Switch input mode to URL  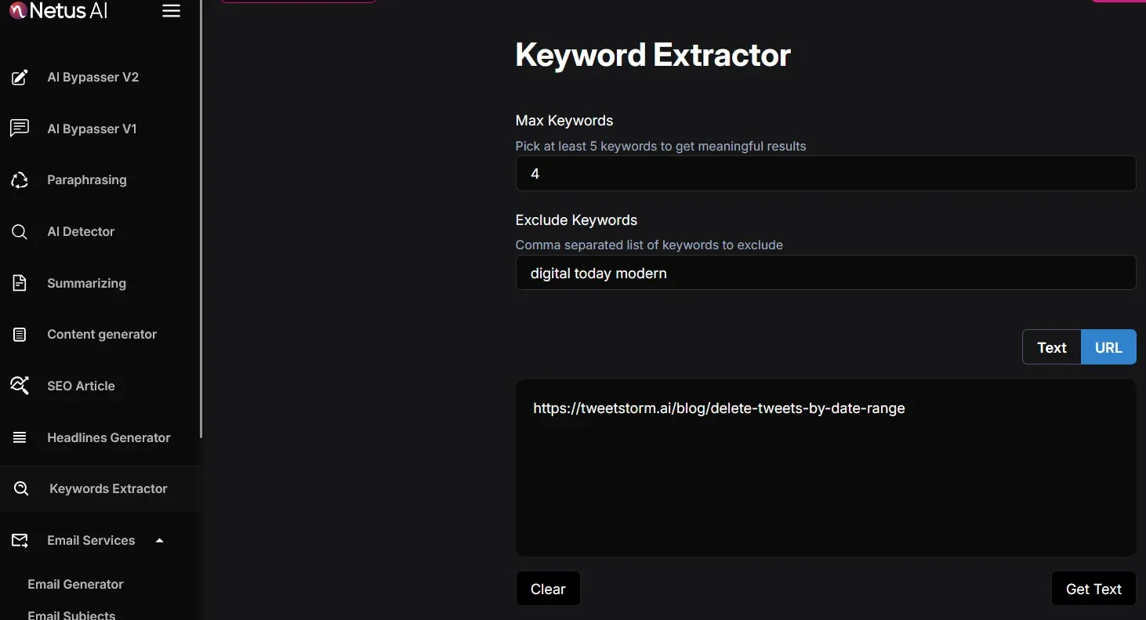point(1108,347)
